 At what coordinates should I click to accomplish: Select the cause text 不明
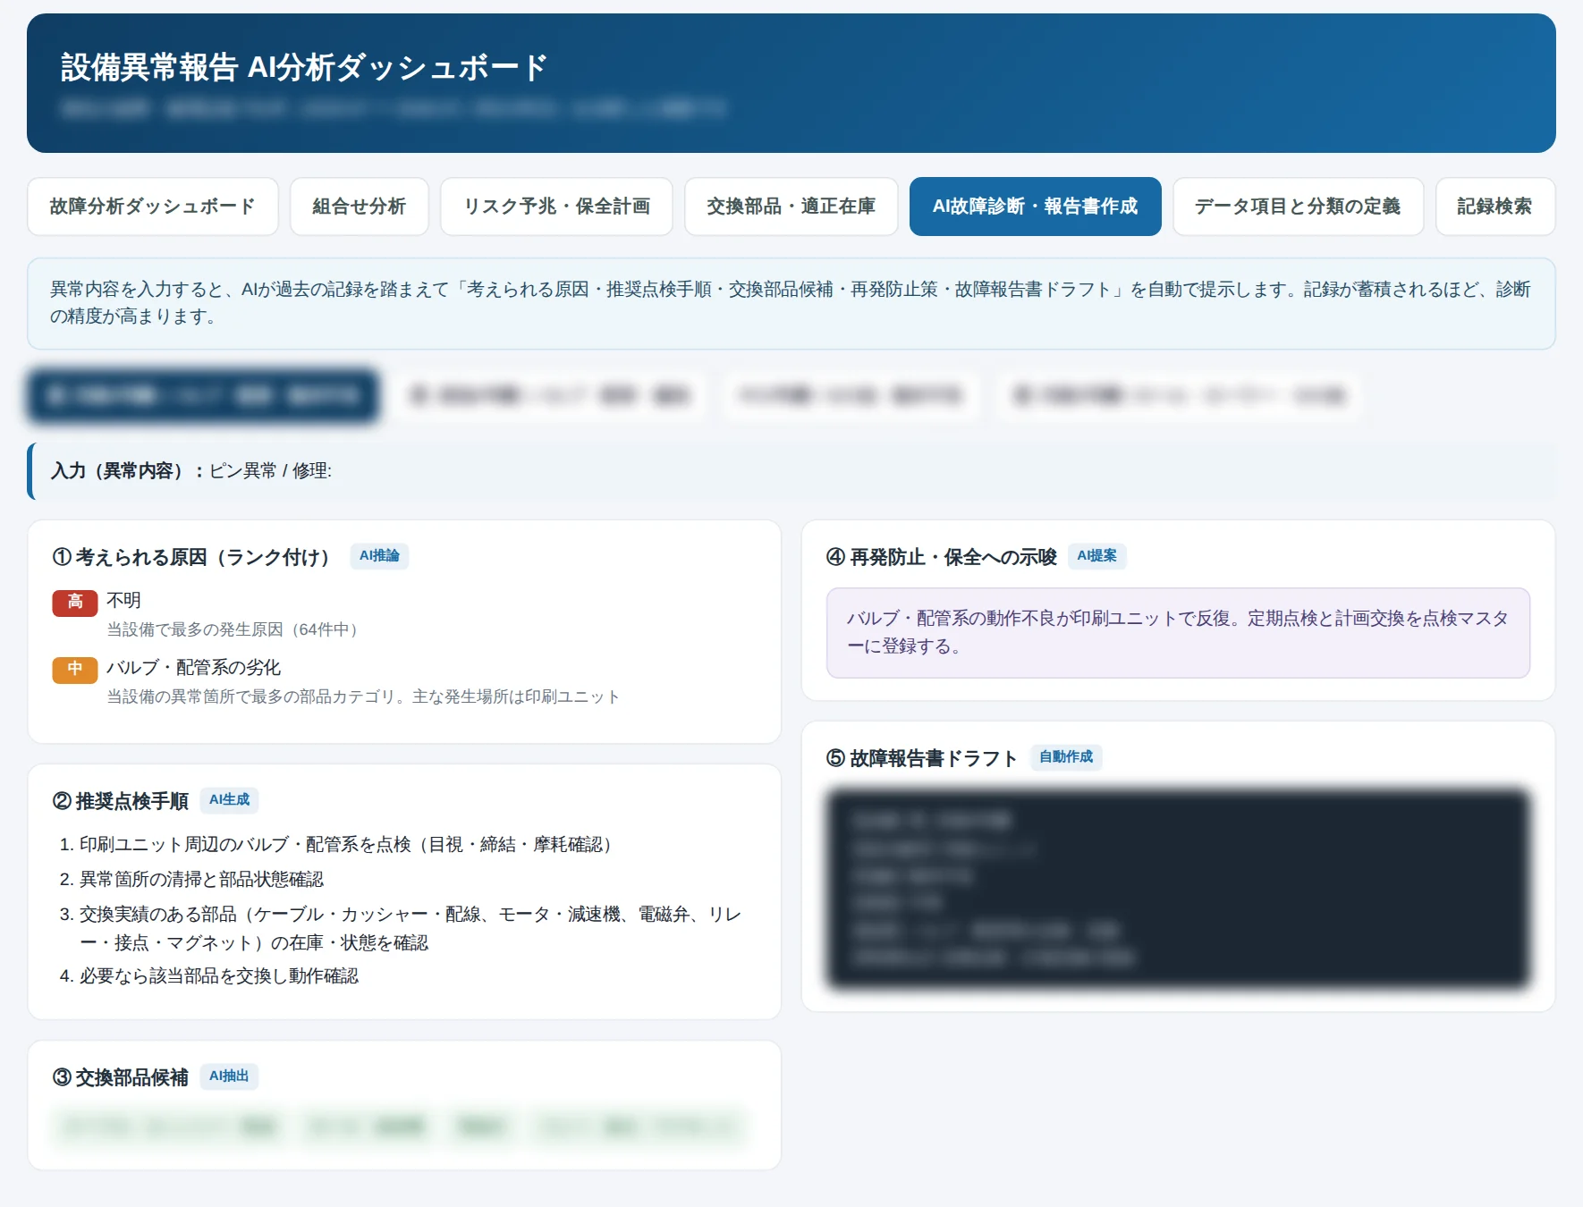[124, 600]
